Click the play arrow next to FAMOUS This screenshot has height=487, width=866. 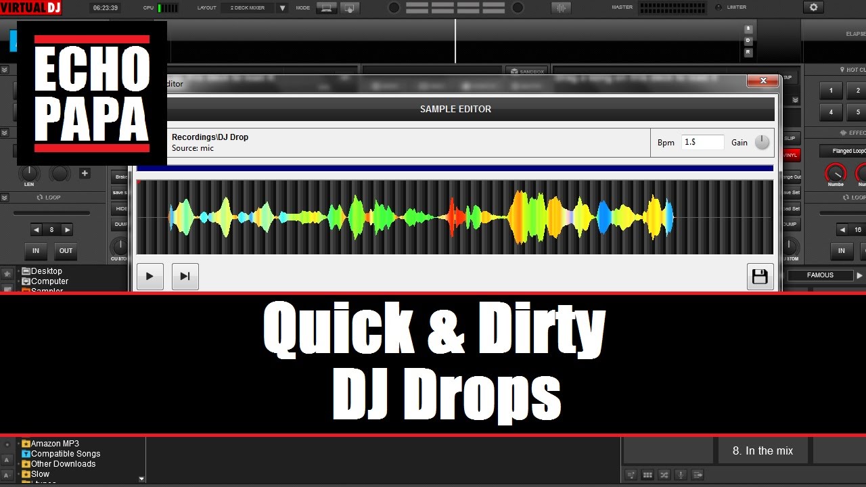point(860,275)
